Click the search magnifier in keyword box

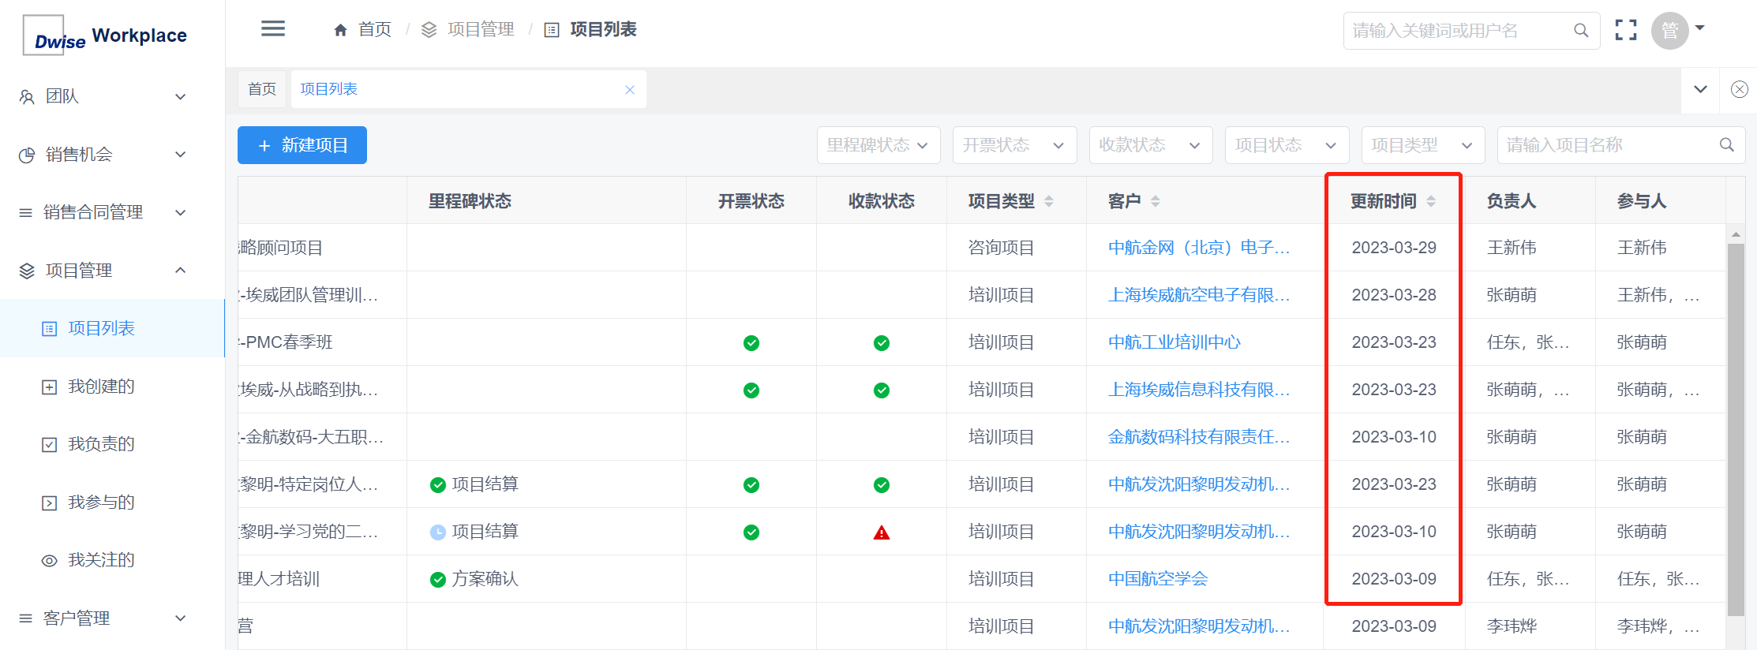1581,31
